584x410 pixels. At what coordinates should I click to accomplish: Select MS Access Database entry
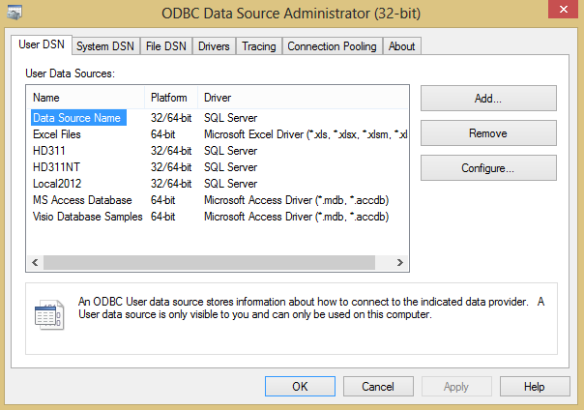[81, 200]
